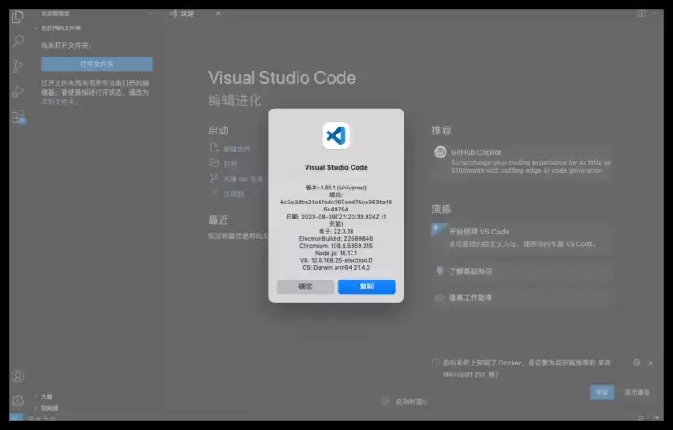
Task: Open the Source Control view
Action: pos(18,66)
